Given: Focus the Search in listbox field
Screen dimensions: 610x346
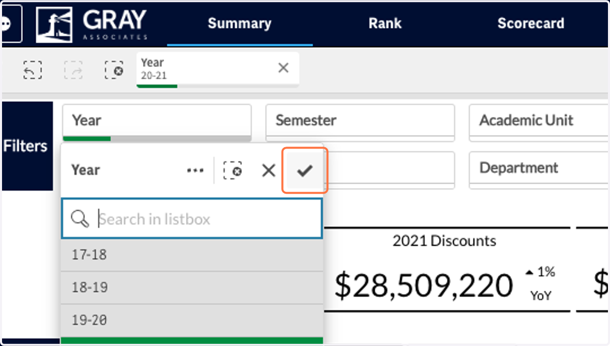Looking at the screenshot, I should click(192, 219).
